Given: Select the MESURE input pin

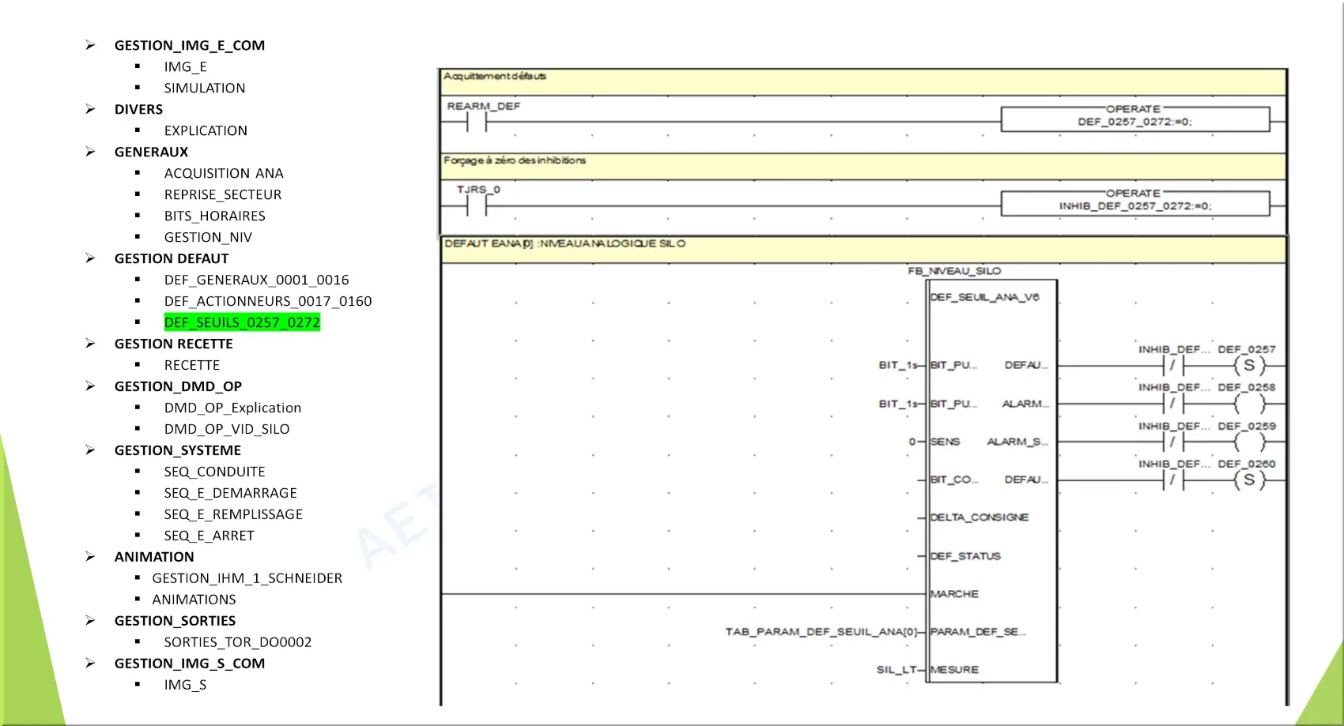Looking at the screenshot, I should pyautogui.click(x=954, y=670).
